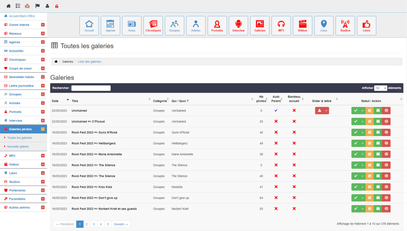
Task: Toggle Auto Parent cross for Kiss Kids row
Action: coord(276,187)
